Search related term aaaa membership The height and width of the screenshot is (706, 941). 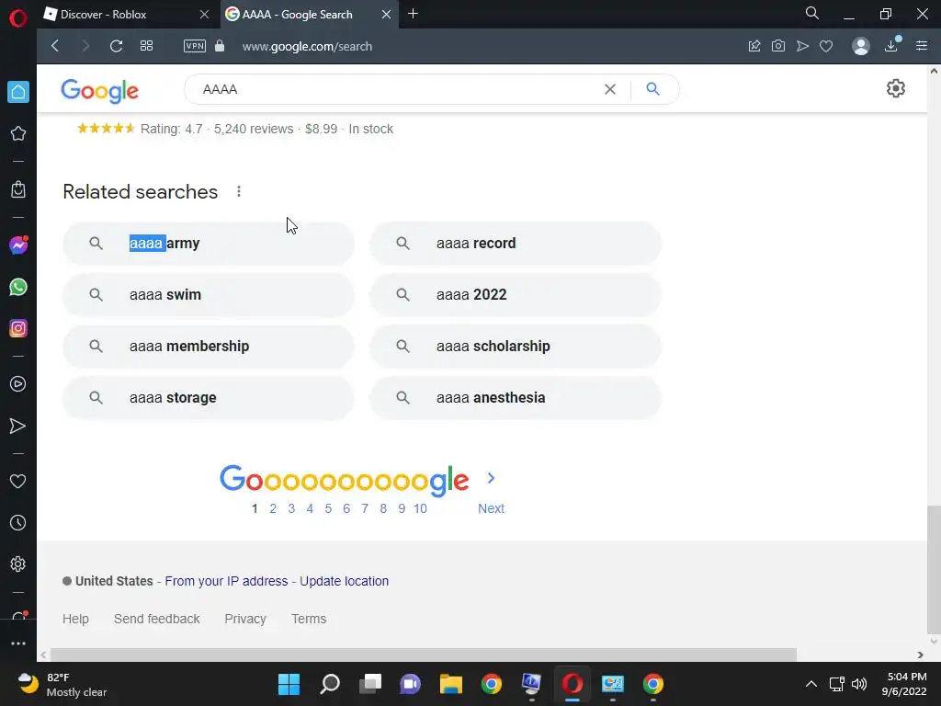point(209,347)
